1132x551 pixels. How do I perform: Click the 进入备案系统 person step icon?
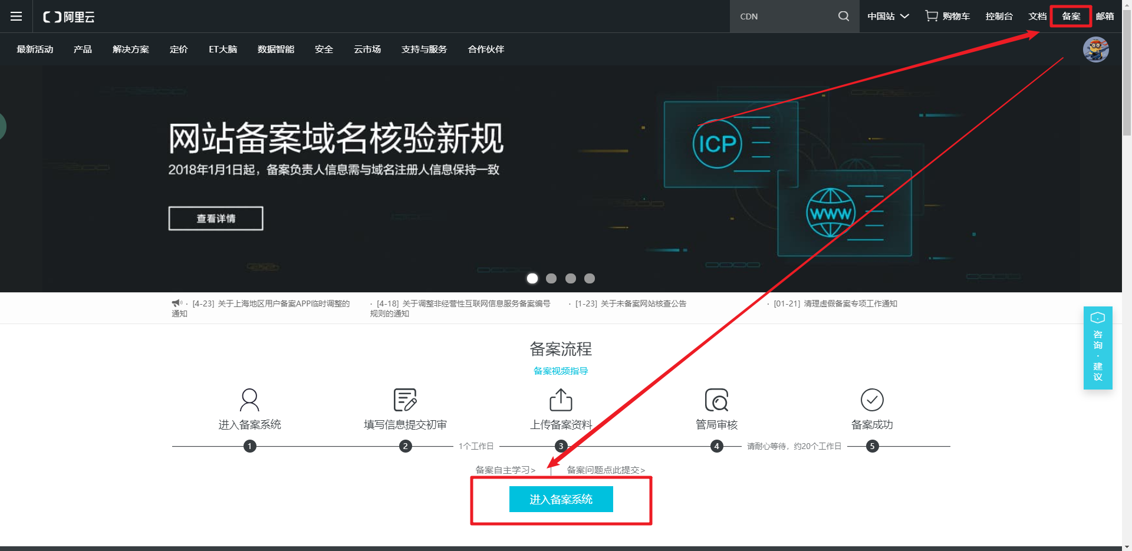(249, 400)
